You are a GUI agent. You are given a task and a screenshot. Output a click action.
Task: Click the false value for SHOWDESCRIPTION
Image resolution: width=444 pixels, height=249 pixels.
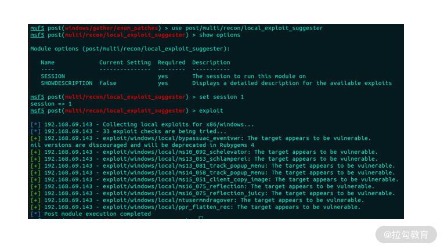(x=108, y=83)
